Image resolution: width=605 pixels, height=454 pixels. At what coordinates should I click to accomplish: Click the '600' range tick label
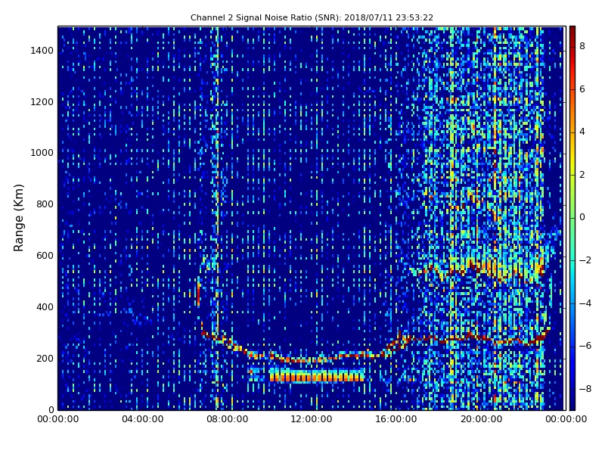pyautogui.click(x=45, y=256)
